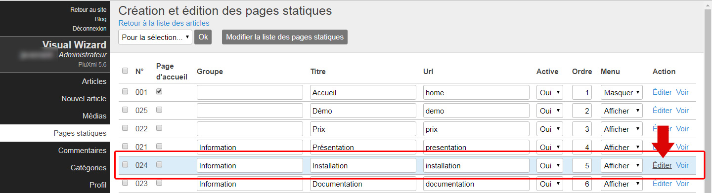Go to Articles in sidebar
Viewport: 712px width, 193px height.
(94, 81)
